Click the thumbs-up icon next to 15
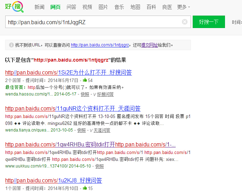Image resolution: width=242 pixels, height=191 pixels. (85, 188)
